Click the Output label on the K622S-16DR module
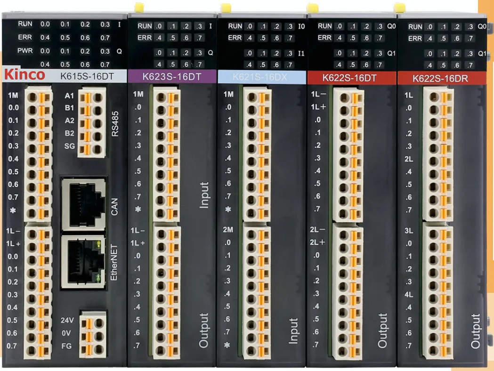 pyautogui.click(x=476, y=331)
